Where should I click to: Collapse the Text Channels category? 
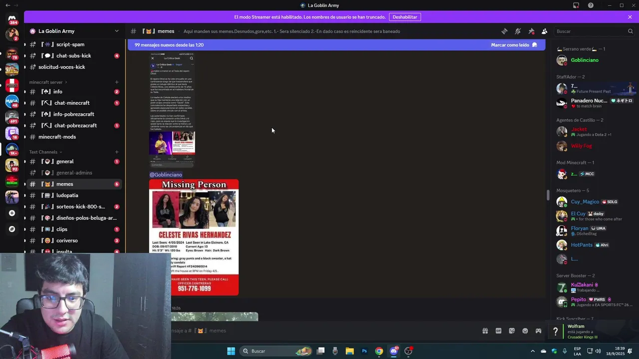tap(45, 152)
